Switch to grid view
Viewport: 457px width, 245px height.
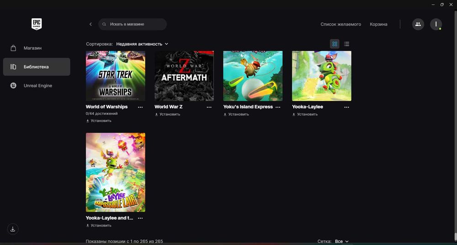pyautogui.click(x=335, y=44)
